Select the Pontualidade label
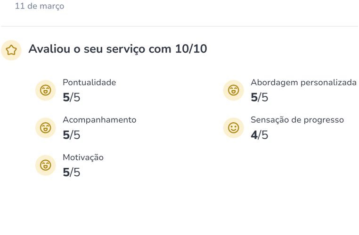This screenshot has width=359, height=235. coord(89,82)
